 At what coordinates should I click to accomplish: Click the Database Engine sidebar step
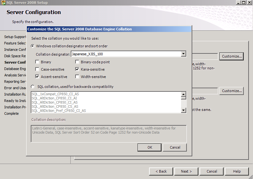pyautogui.click(x=15, y=69)
